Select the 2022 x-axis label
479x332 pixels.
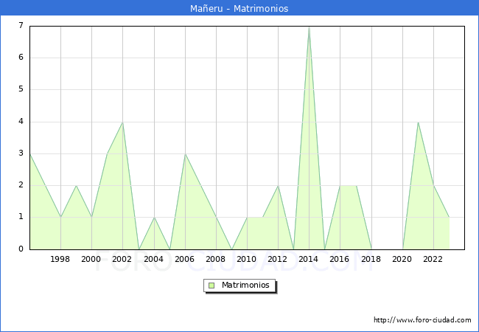coord(433,259)
